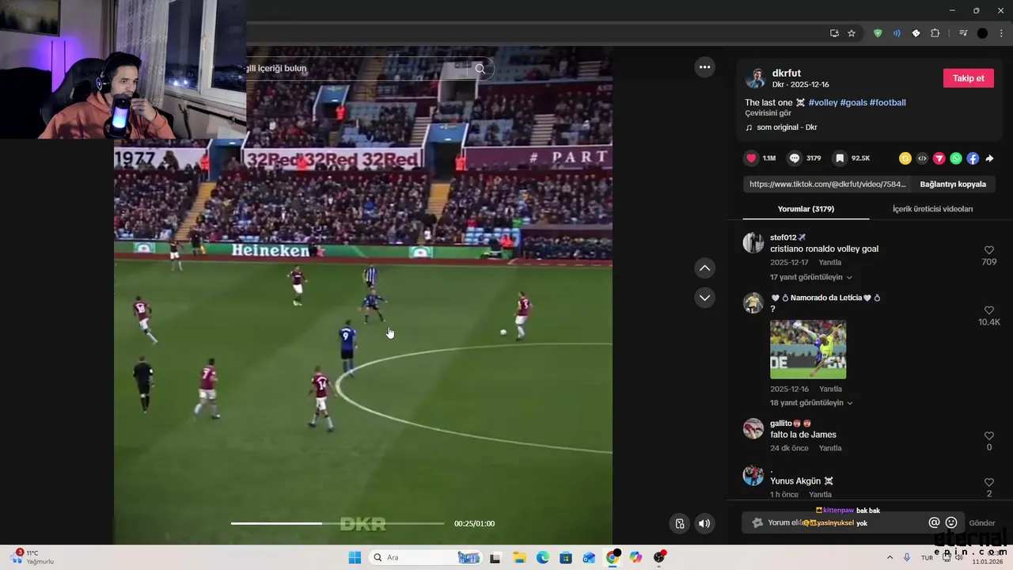Go to next video with down arrow

point(704,298)
